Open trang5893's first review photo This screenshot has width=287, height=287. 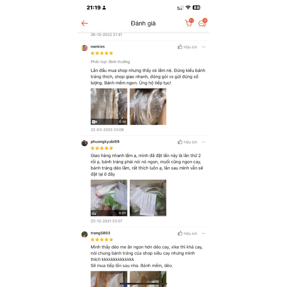[x=109, y=279]
